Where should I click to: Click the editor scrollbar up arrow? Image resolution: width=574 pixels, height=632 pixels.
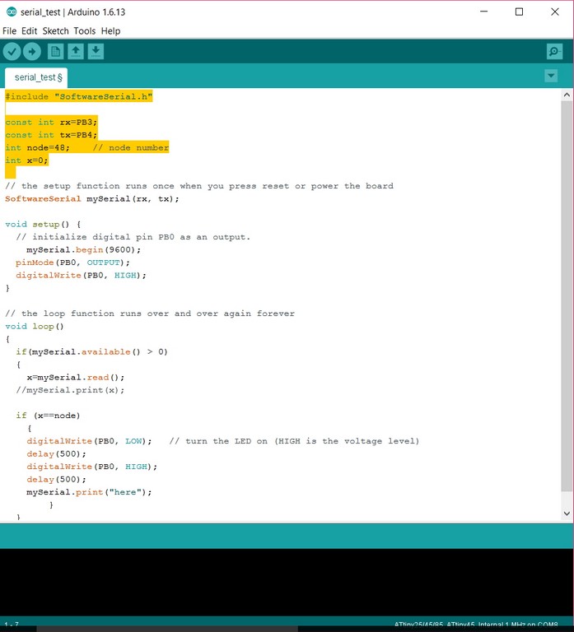[567, 95]
